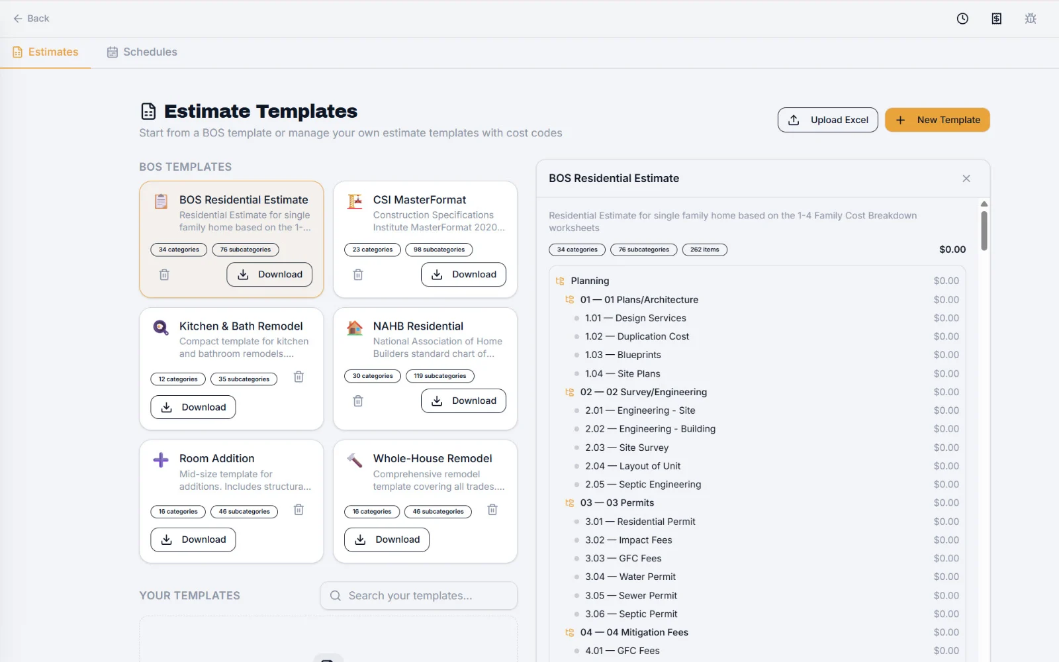Click the Room Addition plus icon

161,460
